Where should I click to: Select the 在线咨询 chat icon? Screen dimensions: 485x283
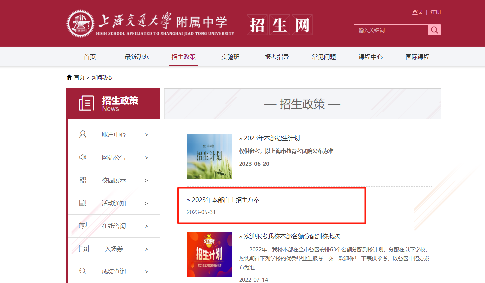point(82,226)
